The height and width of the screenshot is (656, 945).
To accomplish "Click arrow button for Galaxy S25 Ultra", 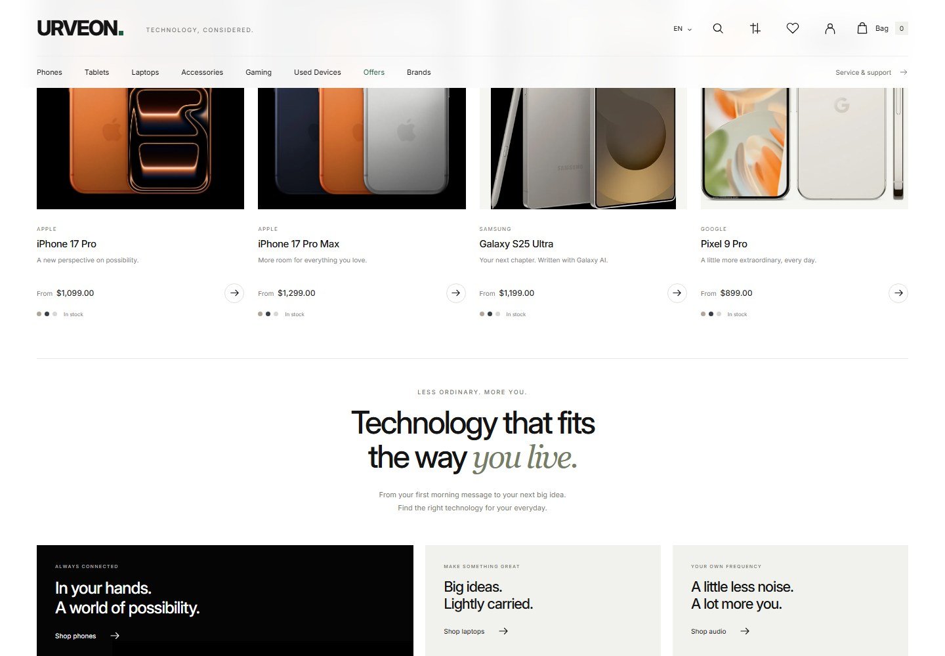I will pos(677,293).
